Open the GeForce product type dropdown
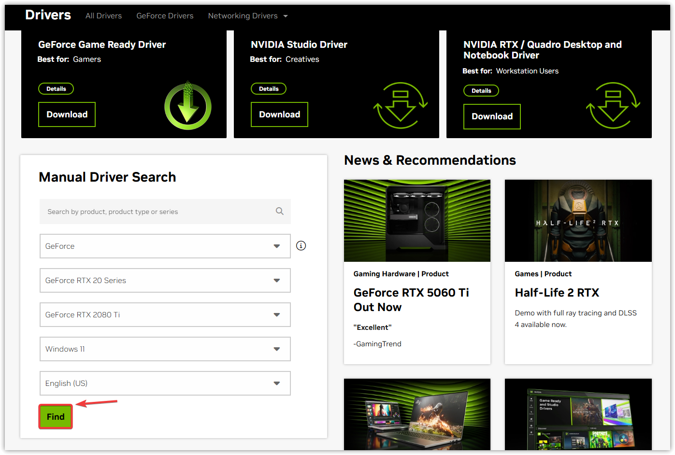Viewport: 675px width, 455px height. [165, 246]
